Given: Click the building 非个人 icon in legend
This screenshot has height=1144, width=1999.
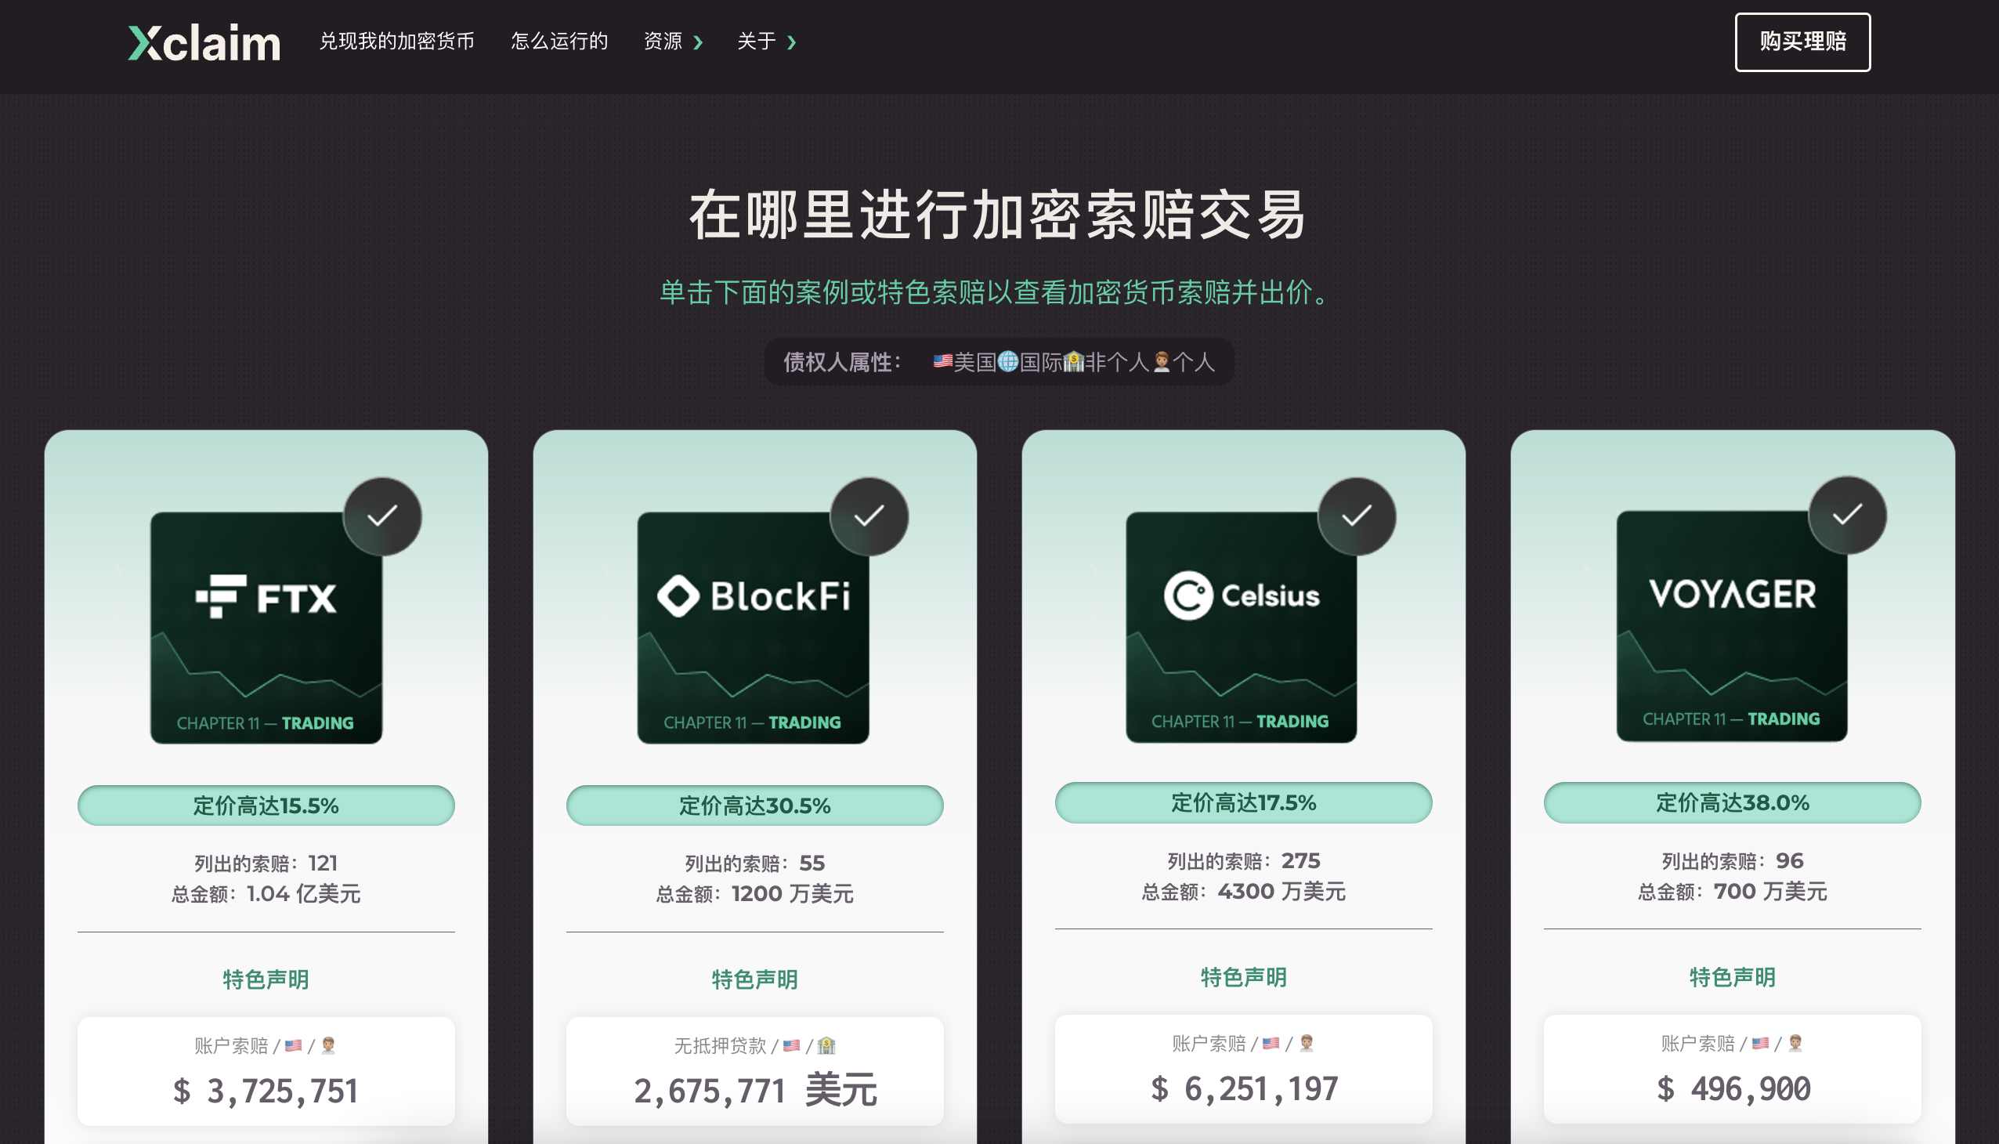Looking at the screenshot, I should 1073,362.
